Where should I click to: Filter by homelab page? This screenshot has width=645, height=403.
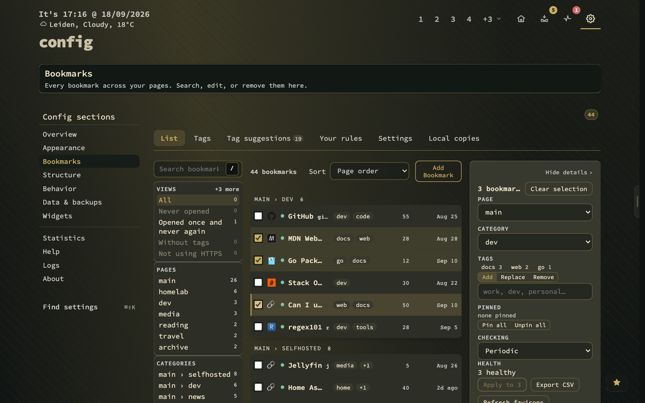pyautogui.click(x=198, y=292)
